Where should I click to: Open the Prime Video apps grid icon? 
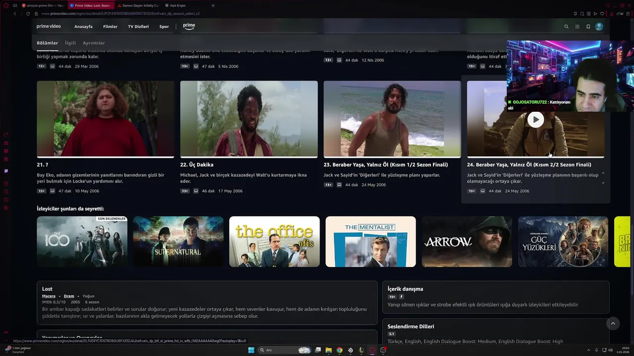(577, 27)
